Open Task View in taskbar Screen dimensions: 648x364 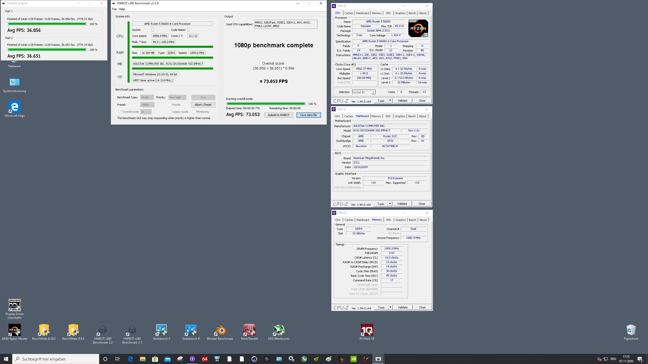[117, 359]
